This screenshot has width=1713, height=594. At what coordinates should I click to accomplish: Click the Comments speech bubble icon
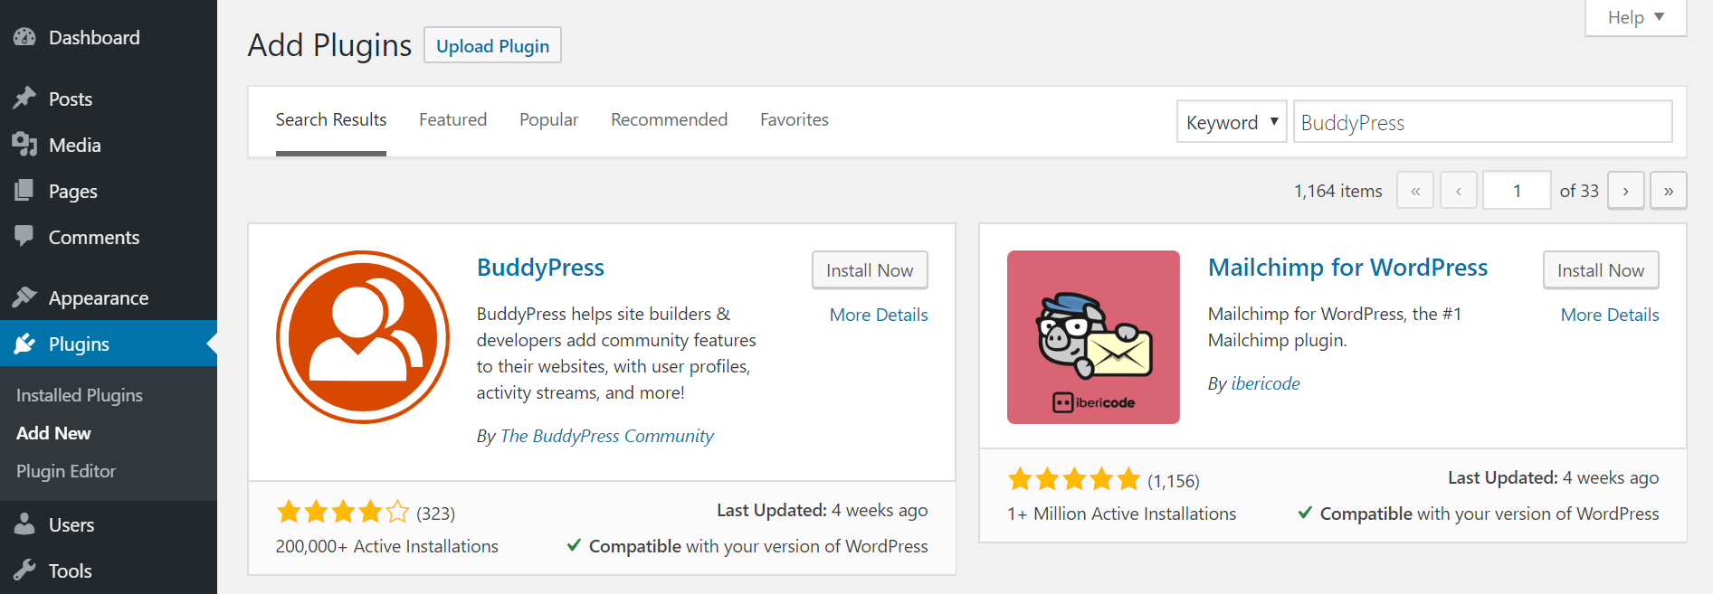24,237
